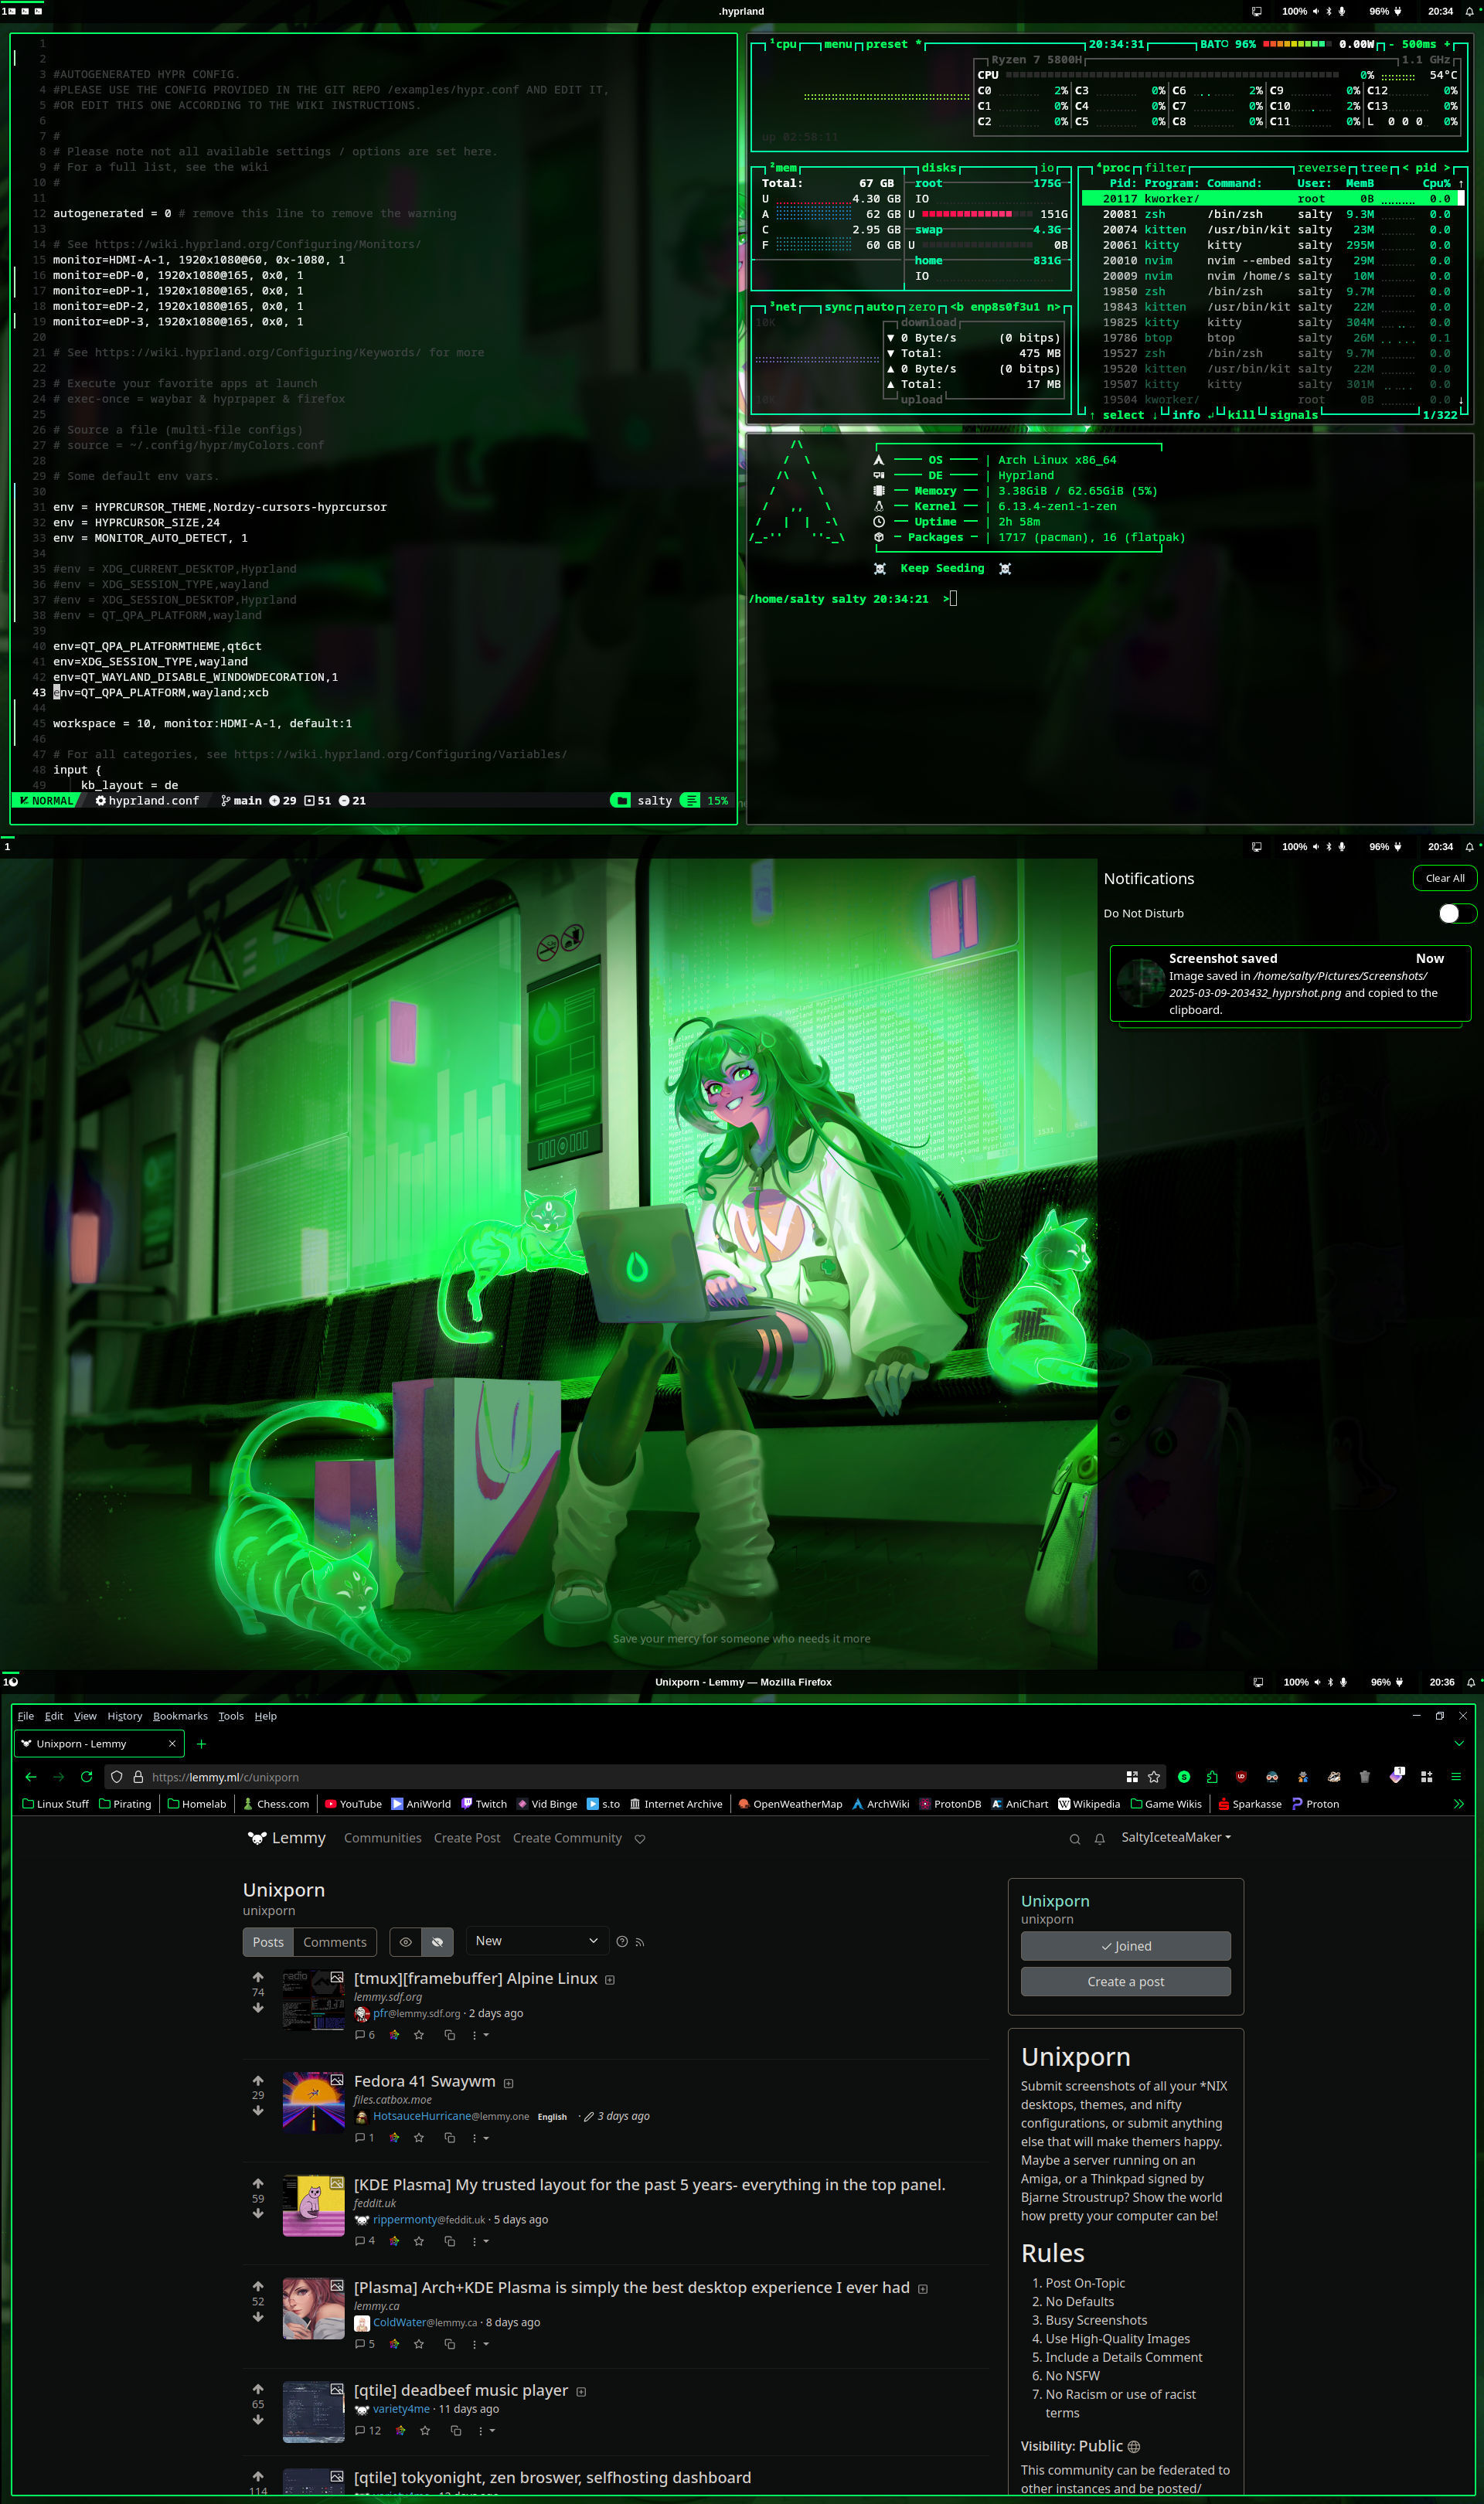Open the tokyonight zen browser post title

[552, 2477]
